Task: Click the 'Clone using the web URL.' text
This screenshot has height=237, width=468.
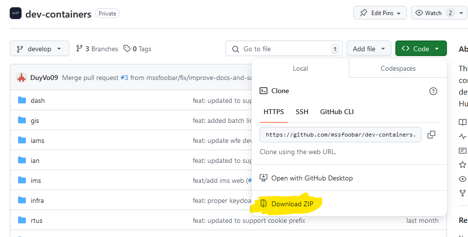Action: pyautogui.click(x=298, y=152)
